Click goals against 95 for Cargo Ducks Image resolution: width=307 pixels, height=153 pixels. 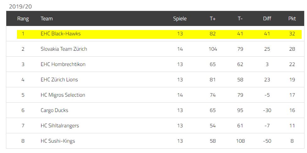240,110
